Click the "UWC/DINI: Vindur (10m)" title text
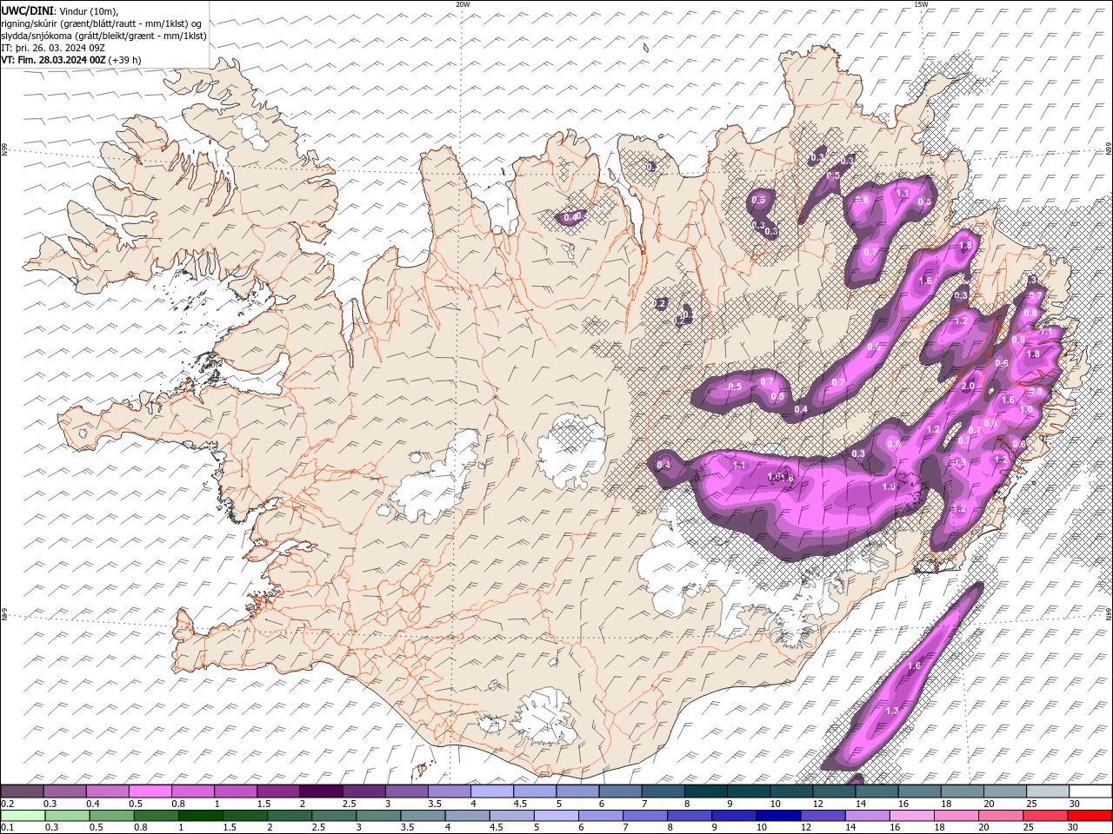Screen dimensions: 1113x834 (x=59, y=10)
